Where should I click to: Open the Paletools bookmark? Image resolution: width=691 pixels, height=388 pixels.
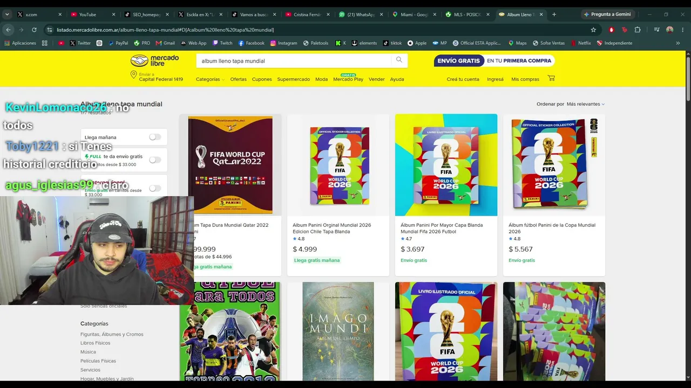[315, 43]
